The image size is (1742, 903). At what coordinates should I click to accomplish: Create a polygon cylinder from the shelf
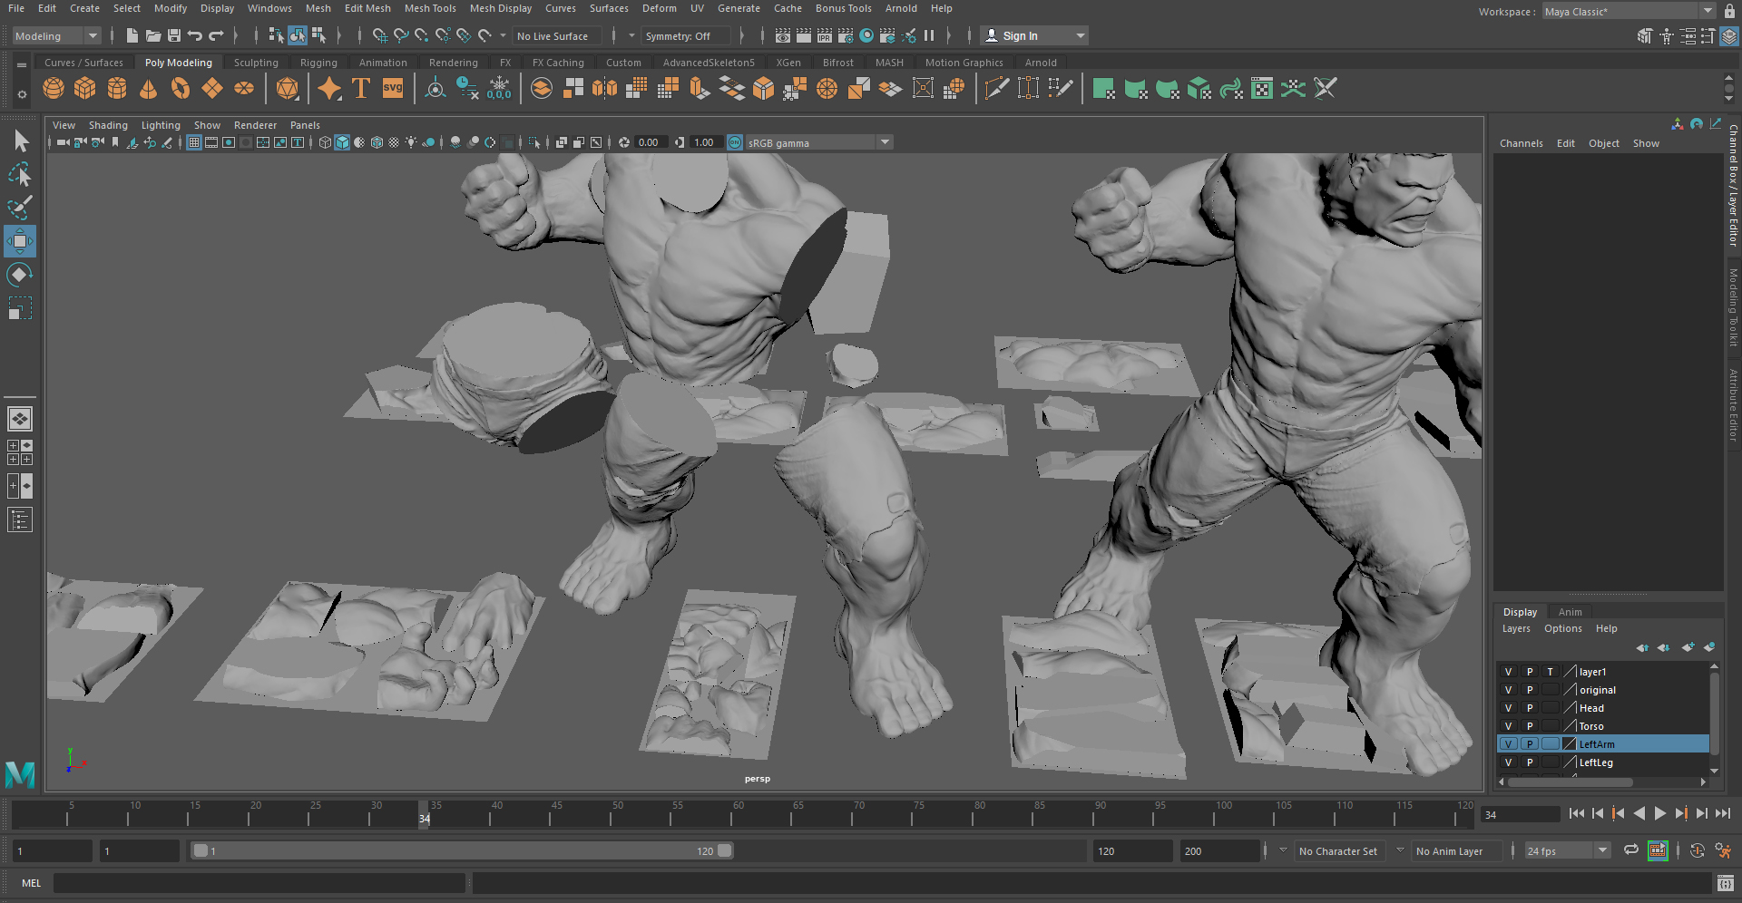pos(117,88)
